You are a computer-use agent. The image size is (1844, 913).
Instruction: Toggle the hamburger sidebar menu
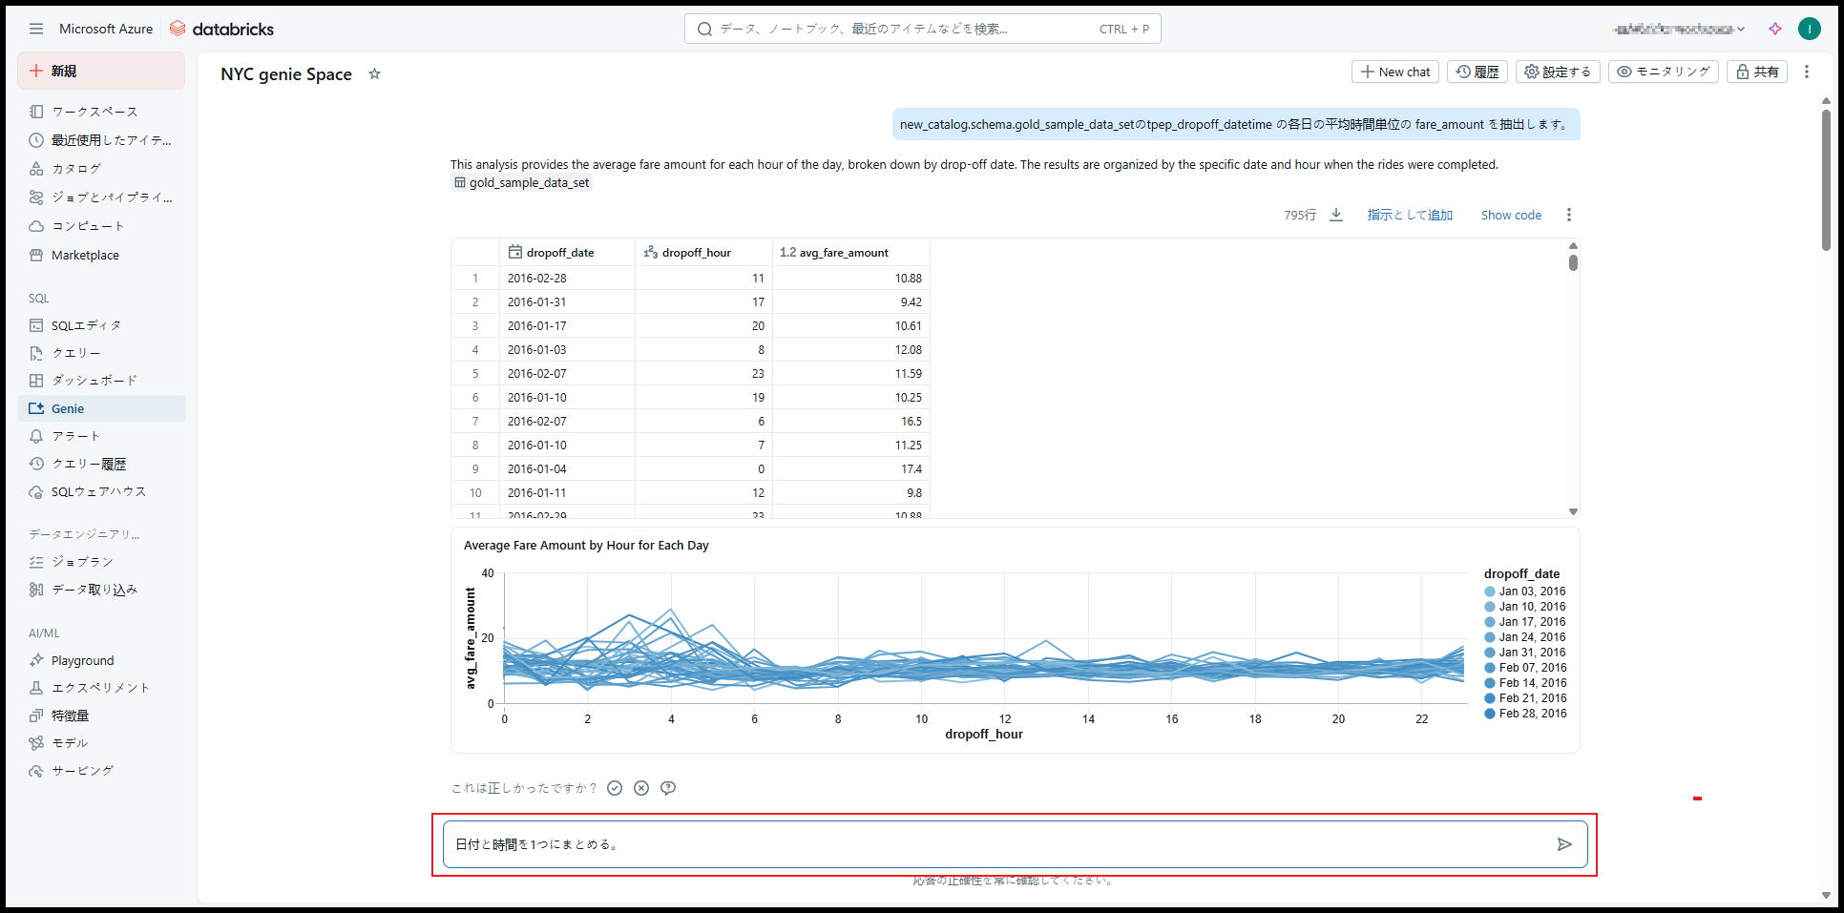tap(36, 29)
